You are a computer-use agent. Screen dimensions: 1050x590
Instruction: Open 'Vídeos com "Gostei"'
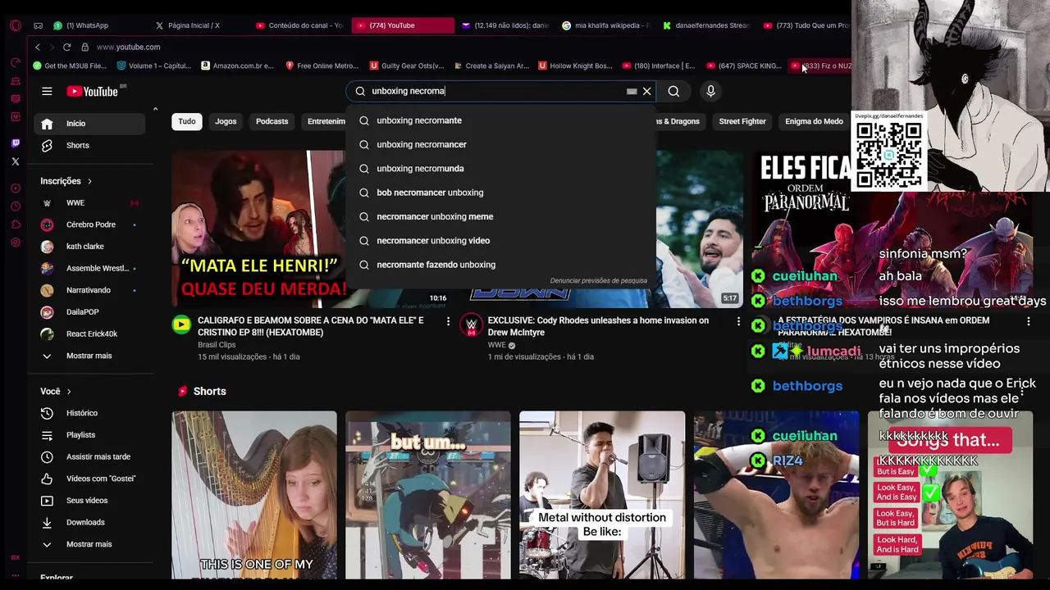[x=89, y=479]
